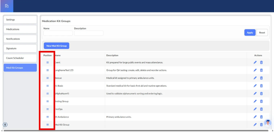Click edit pencil icon for Event row
This screenshot has width=274, height=133.
255,62
